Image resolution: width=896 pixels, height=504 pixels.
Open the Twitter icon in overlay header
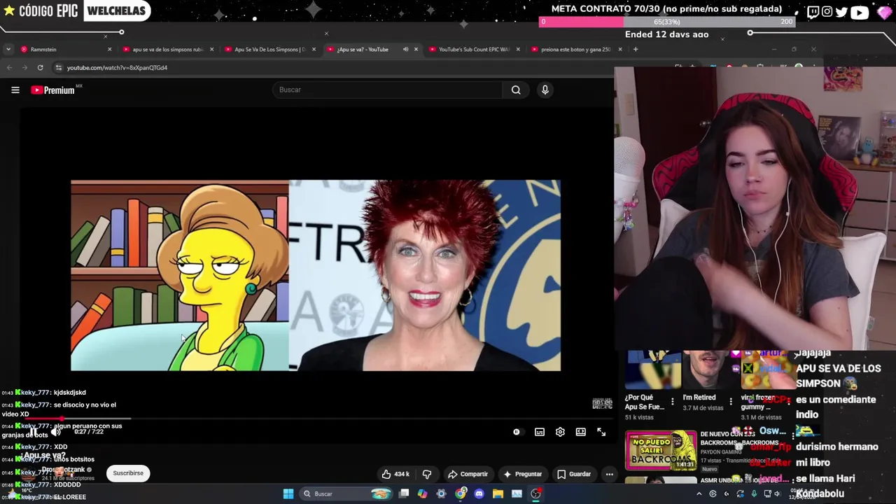(x=841, y=11)
